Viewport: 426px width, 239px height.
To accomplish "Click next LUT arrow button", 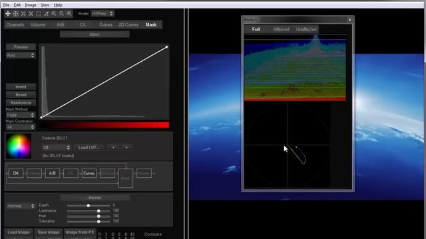I will [x=126, y=147].
